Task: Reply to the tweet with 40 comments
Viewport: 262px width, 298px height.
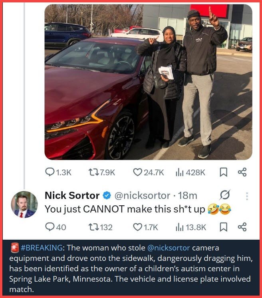Action: tap(56, 227)
